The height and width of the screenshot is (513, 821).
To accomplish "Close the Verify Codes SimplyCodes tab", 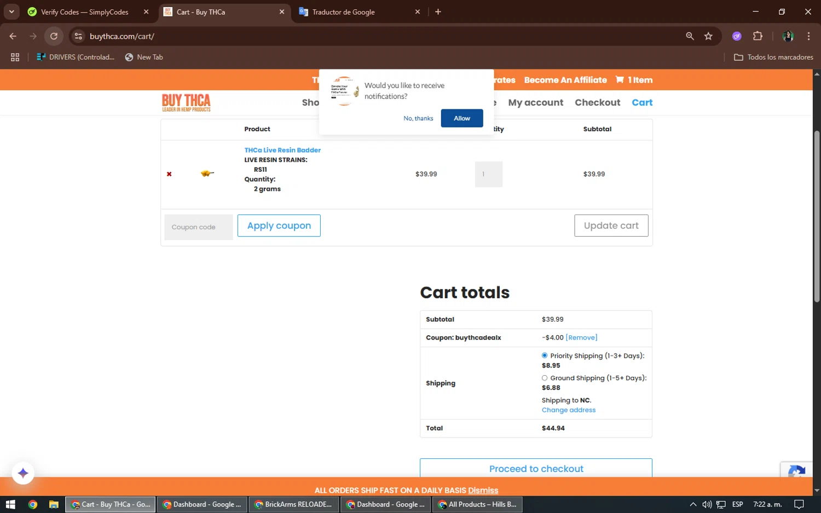I will point(146,11).
